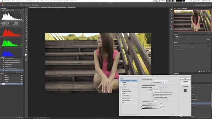Select the Eyedropper tool
The height and width of the screenshot is (119, 212).
coord(26,20)
